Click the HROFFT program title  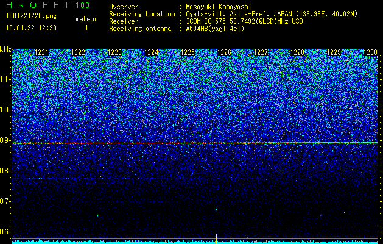pyautogui.click(x=38, y=5)
